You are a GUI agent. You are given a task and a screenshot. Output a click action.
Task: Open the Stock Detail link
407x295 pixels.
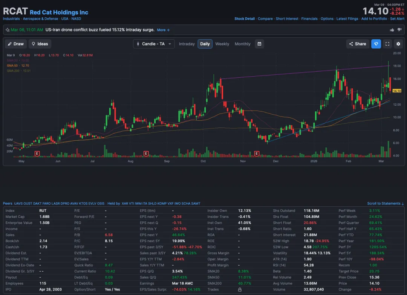pyautogui.click(x=245, y=19)
